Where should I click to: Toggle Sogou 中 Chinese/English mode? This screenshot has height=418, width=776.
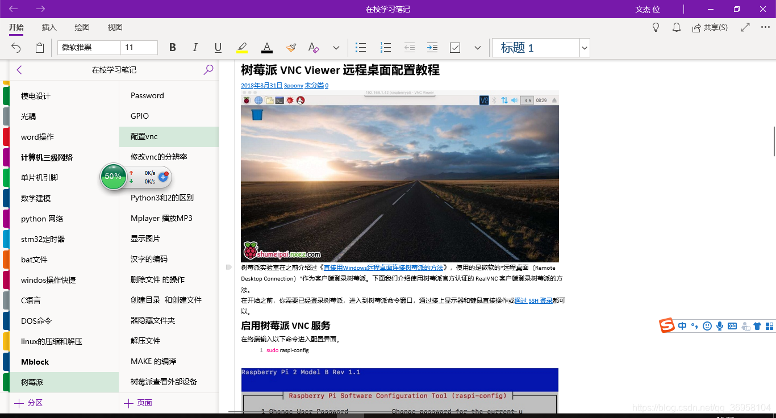(x=682, y=326)
